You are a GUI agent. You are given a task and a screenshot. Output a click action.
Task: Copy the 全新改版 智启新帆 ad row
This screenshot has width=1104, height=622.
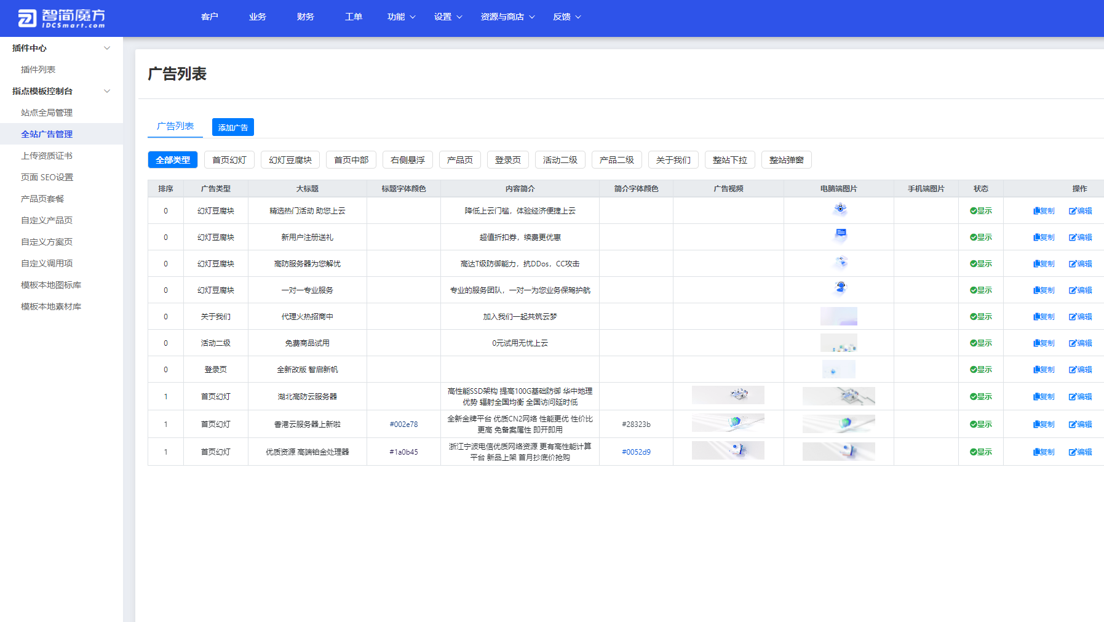pyautogui.click(x=1044, y=370)
